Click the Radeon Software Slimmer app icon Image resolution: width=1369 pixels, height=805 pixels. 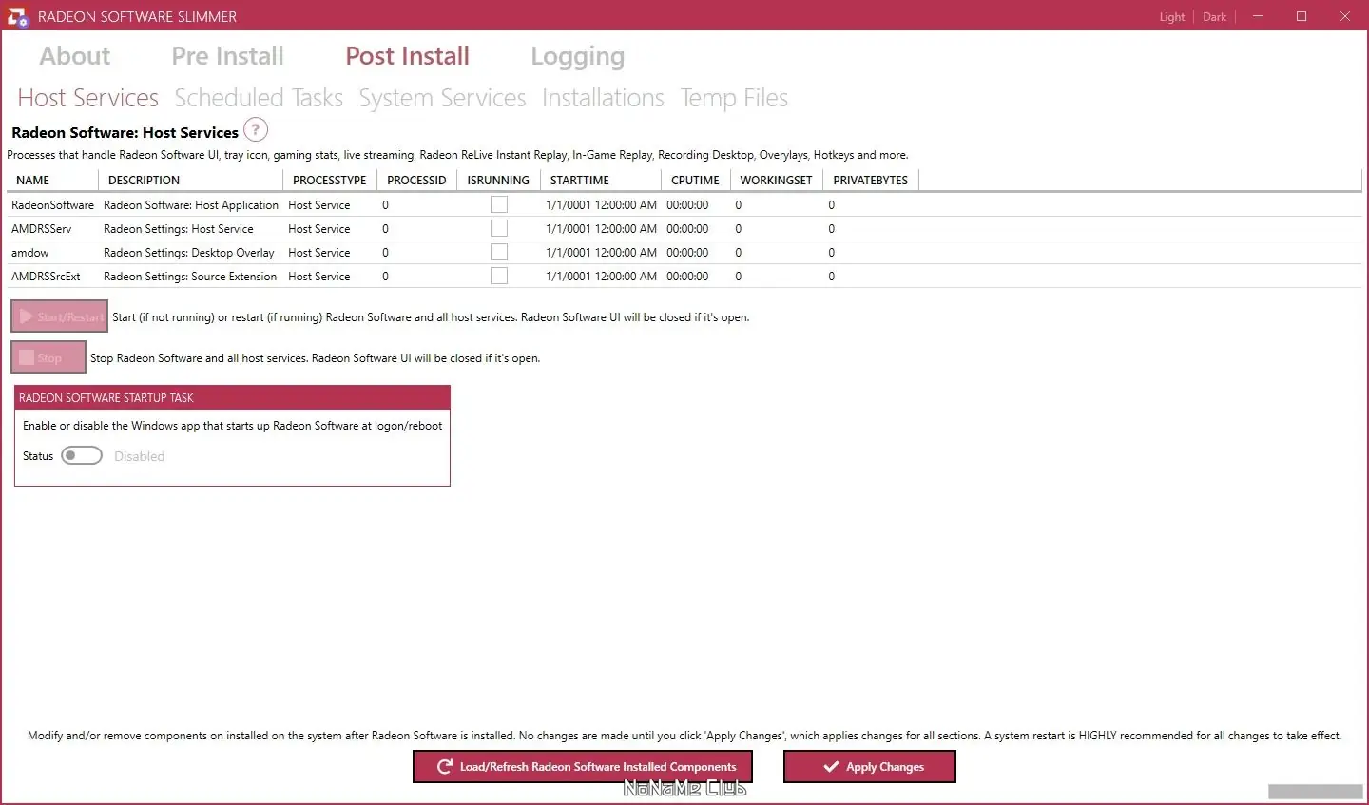(17, 16)
